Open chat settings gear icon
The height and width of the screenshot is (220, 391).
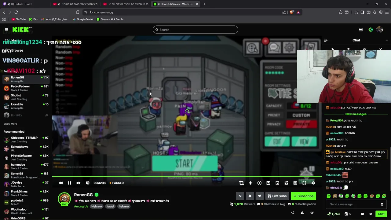pyautogui.click(x=371, y=214)
